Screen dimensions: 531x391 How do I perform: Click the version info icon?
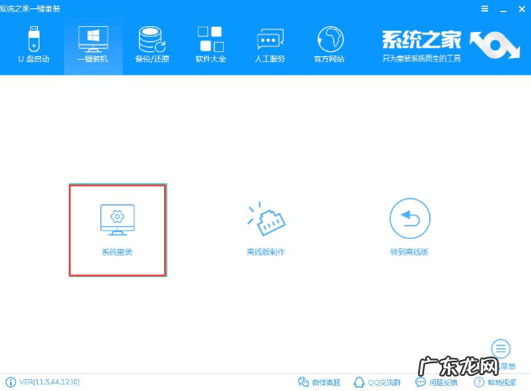click(x=10, y=383)
